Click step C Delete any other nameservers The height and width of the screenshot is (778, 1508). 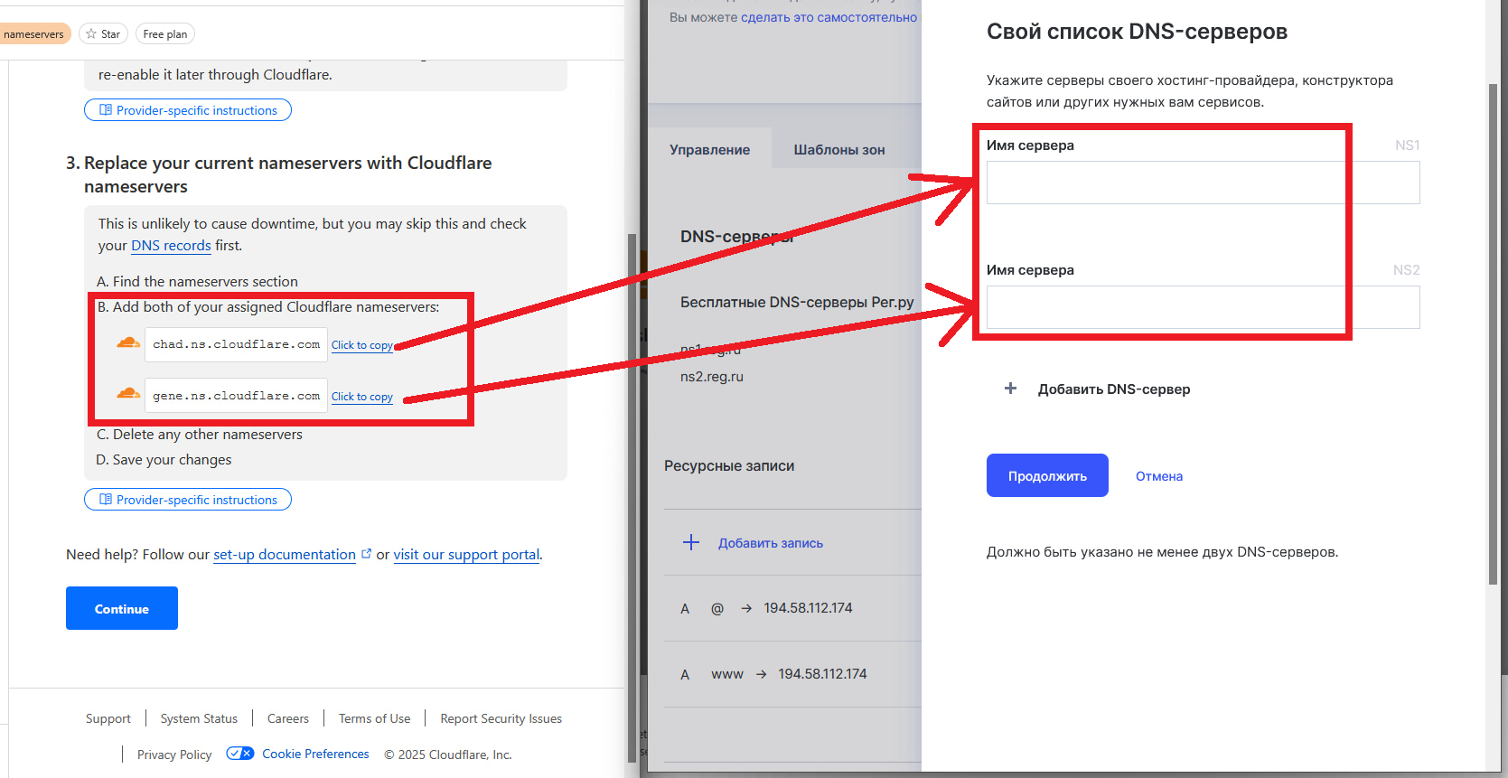pyautogui.click(x=200, y=435)
